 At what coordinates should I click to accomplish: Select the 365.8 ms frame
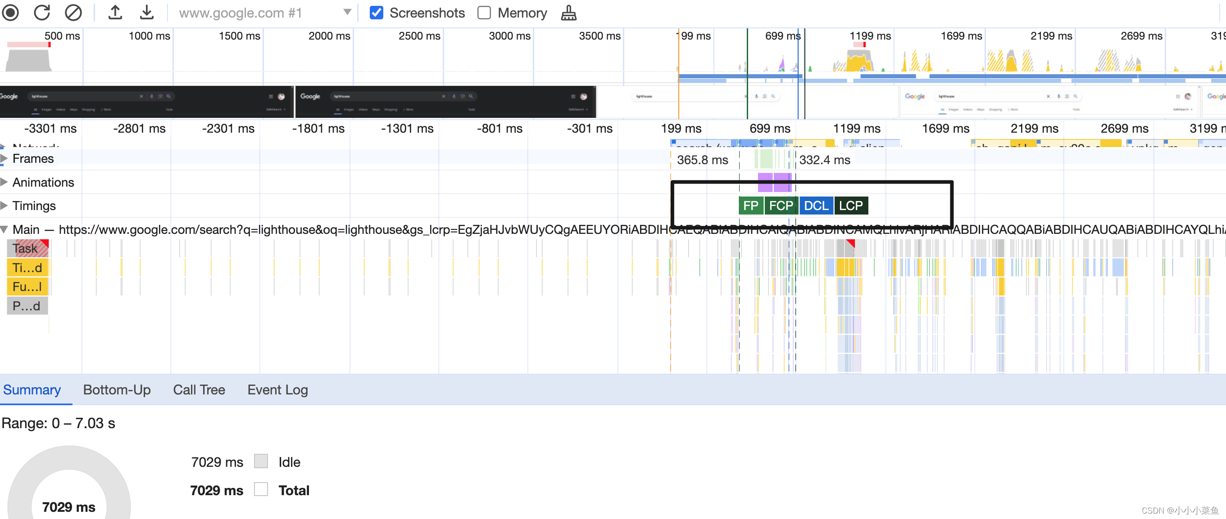(703, 160)
